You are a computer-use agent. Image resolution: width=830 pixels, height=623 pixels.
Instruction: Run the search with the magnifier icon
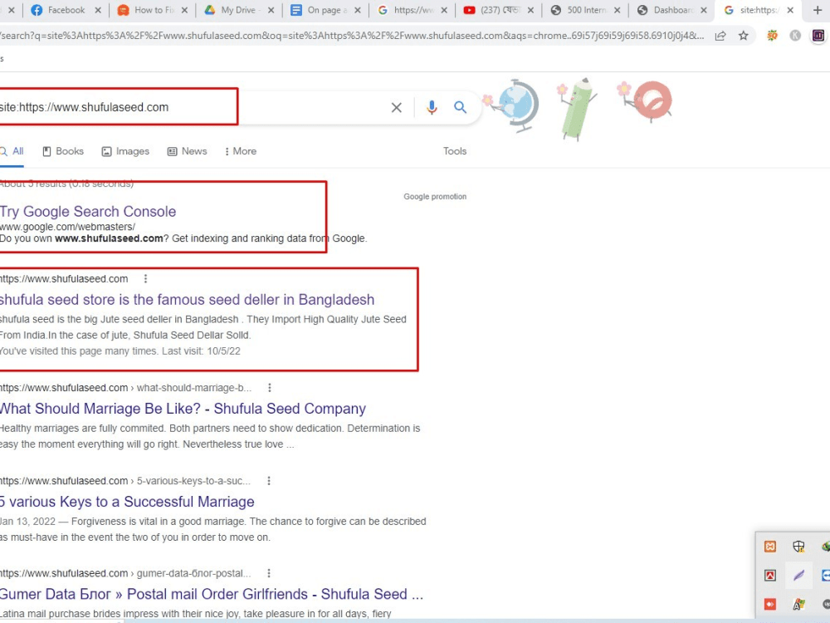tap(460, 107)
